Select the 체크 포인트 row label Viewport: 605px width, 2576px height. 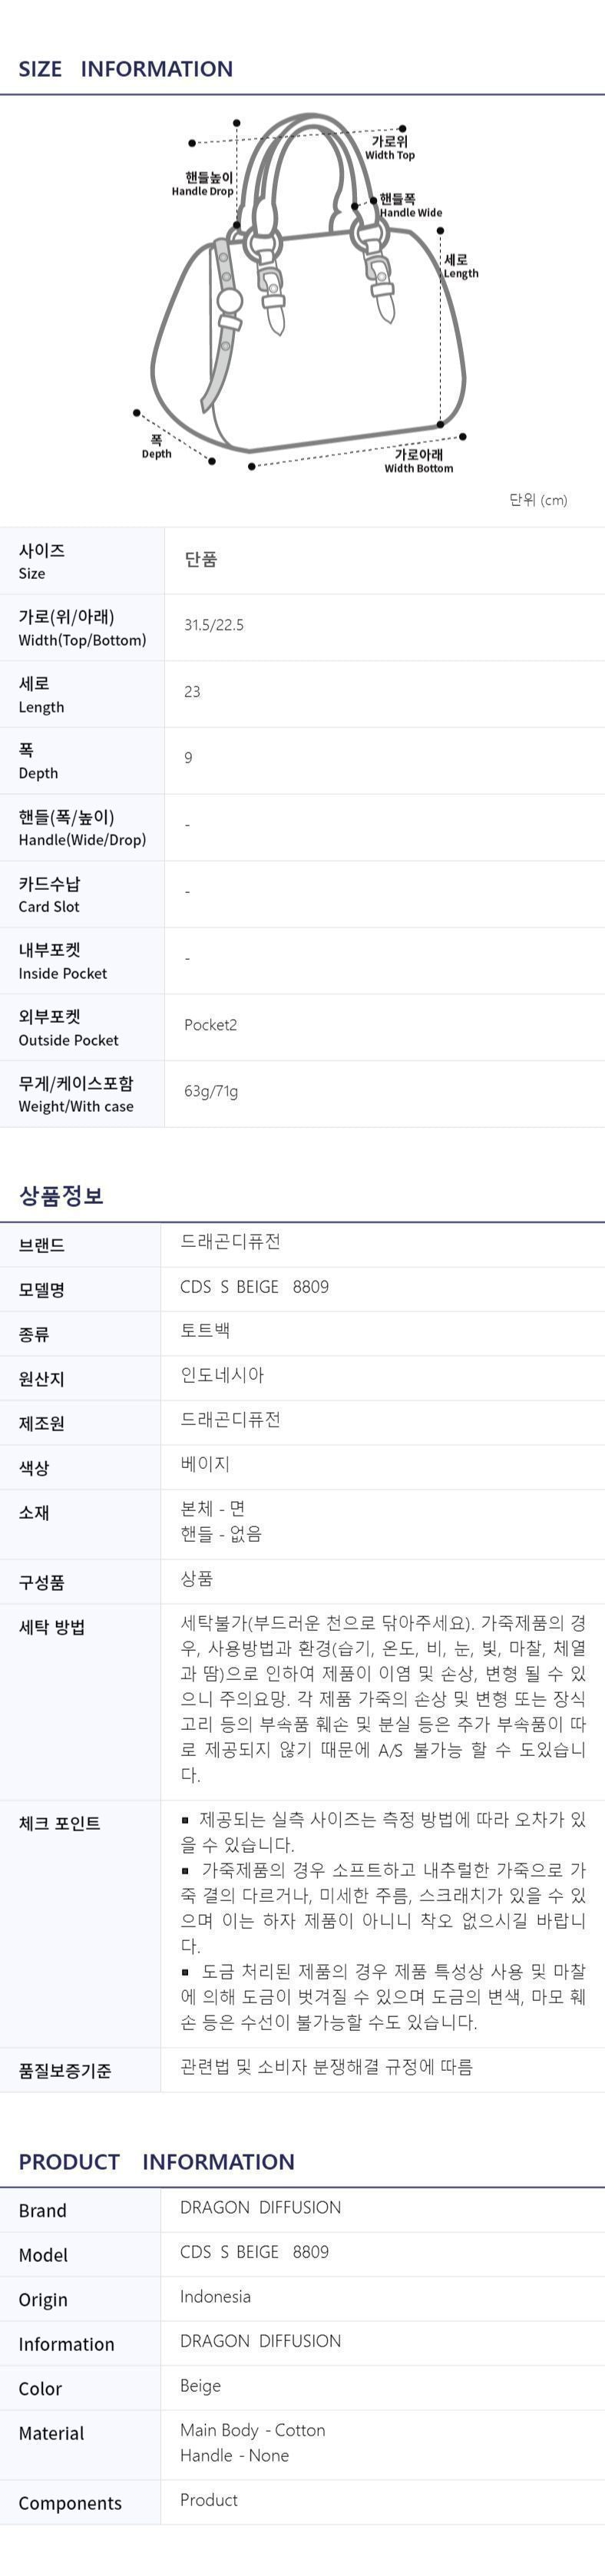pyautogui.click(x=59, y=1824)
